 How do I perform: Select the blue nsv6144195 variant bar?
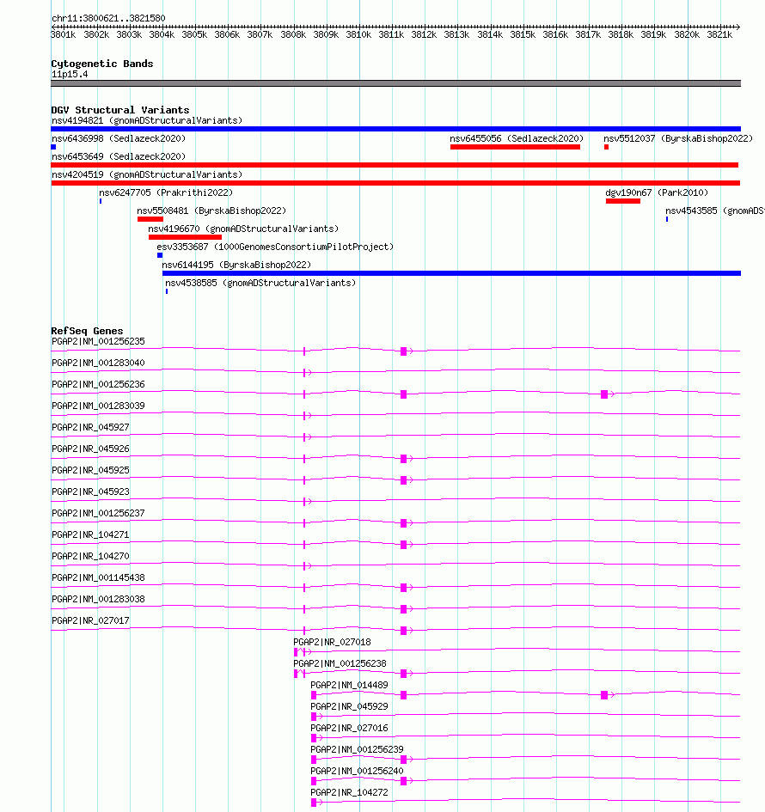click(451, 273)
